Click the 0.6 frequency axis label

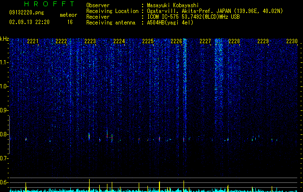click(4, 182)
